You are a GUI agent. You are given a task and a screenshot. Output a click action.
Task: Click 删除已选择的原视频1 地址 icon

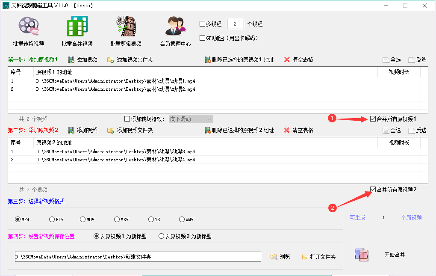[x=208, y=60]
